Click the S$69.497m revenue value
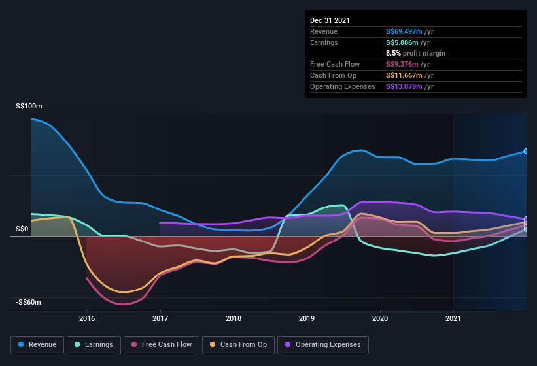 [x=404, y=31]
